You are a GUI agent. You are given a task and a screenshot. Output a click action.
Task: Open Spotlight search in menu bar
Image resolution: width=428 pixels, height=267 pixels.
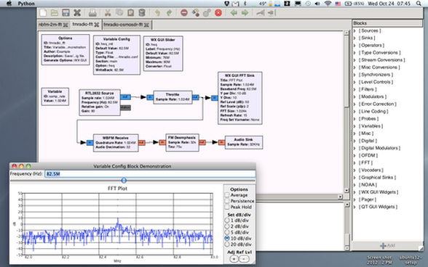419,4
